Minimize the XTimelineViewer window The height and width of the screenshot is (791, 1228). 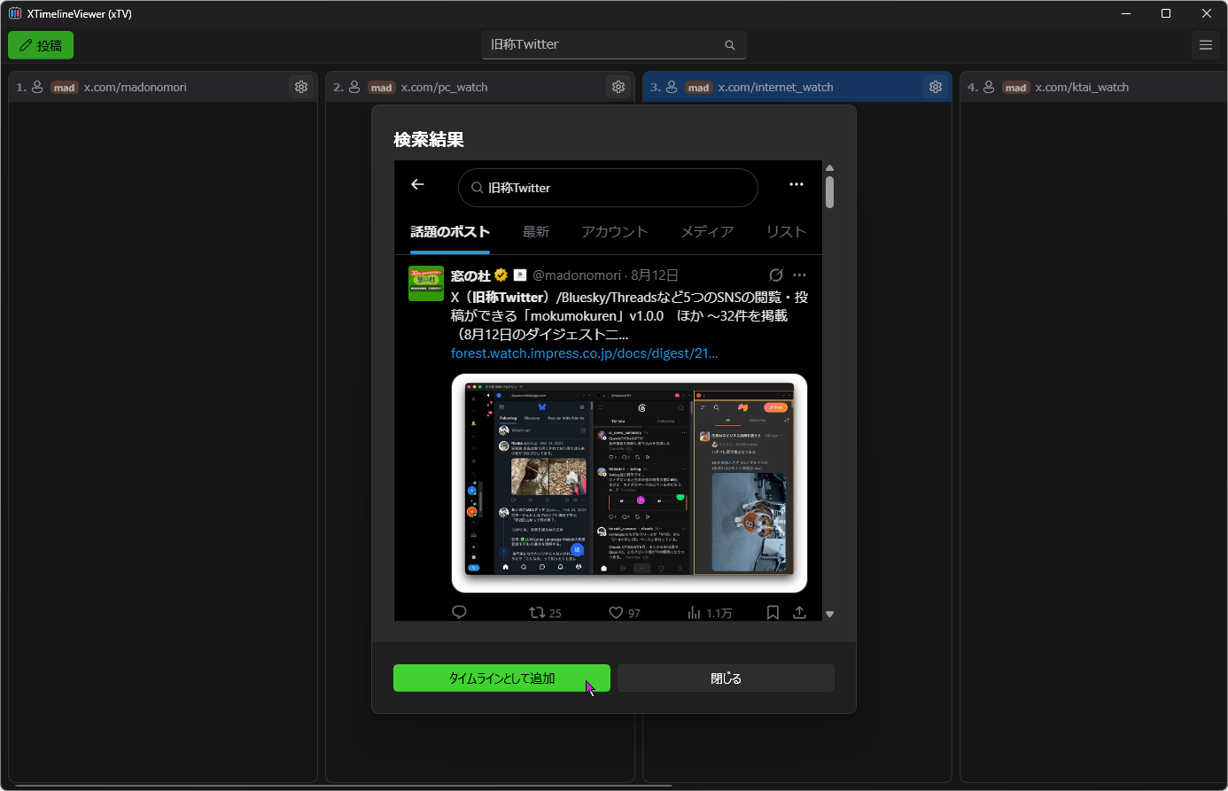point(1126,13)
